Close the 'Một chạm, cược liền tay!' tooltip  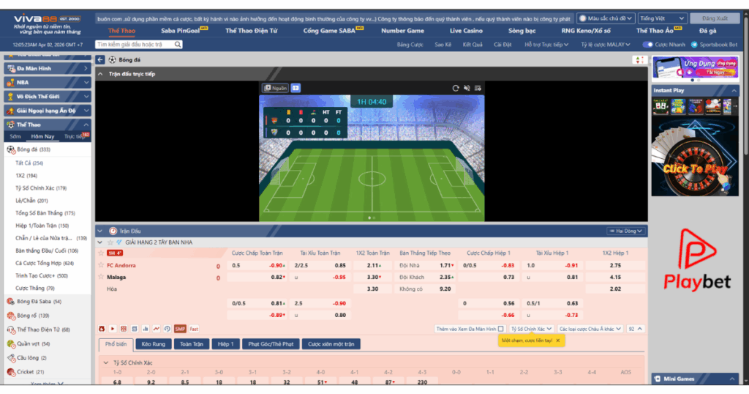pyautogui.click(x=558, y=341)
